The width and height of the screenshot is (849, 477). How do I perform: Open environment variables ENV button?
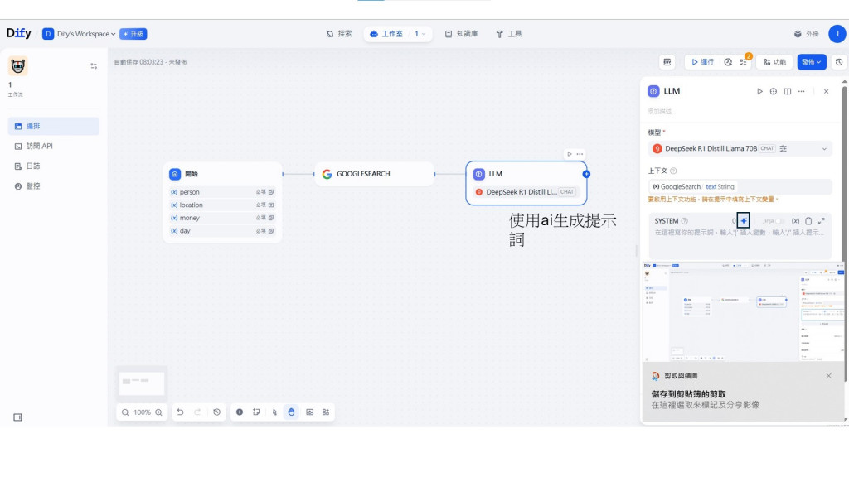[x=667, y=62]
